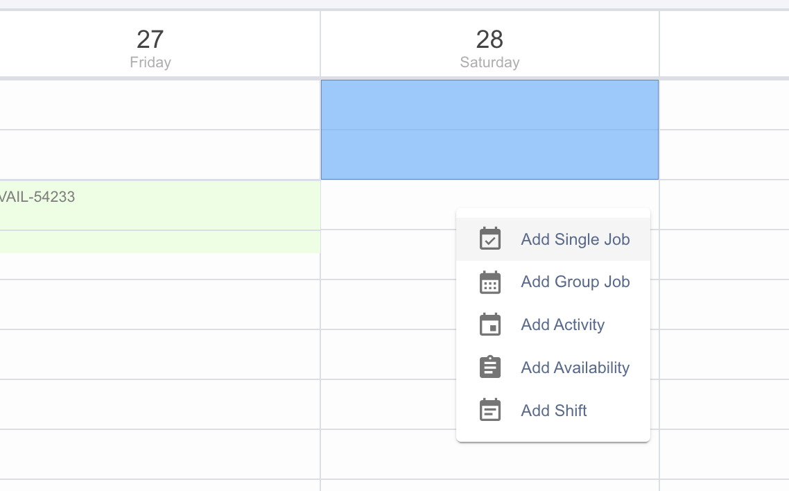Click the Add Activity calendar icon
This screenshot has height=491, width=789.
pos(489,325)
